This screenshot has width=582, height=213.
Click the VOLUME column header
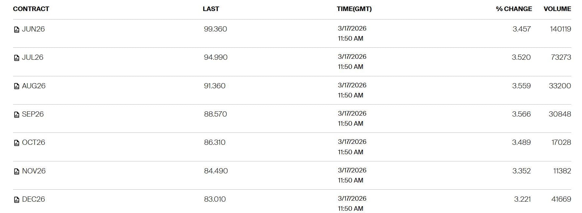557,9
